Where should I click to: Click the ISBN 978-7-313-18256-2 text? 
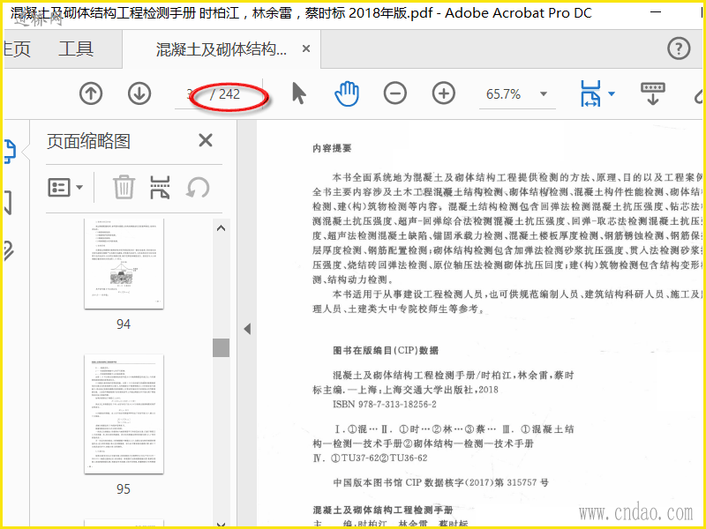pyautogui.click(x=385, y=404)
